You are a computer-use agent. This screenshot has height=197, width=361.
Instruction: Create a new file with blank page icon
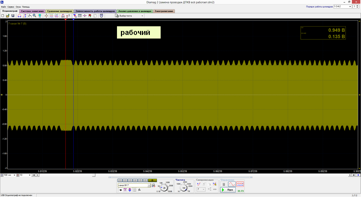pyautogui.click(x=3, y=16)
